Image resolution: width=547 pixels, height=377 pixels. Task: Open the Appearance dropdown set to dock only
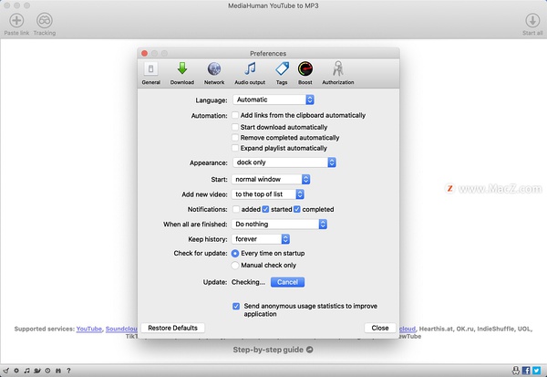tap(284, 162)
